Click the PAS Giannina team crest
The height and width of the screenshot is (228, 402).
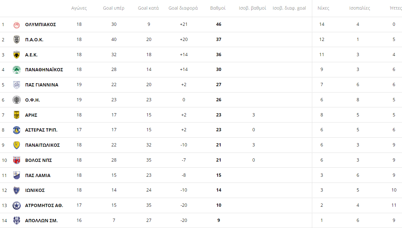(x=16, y=85)
